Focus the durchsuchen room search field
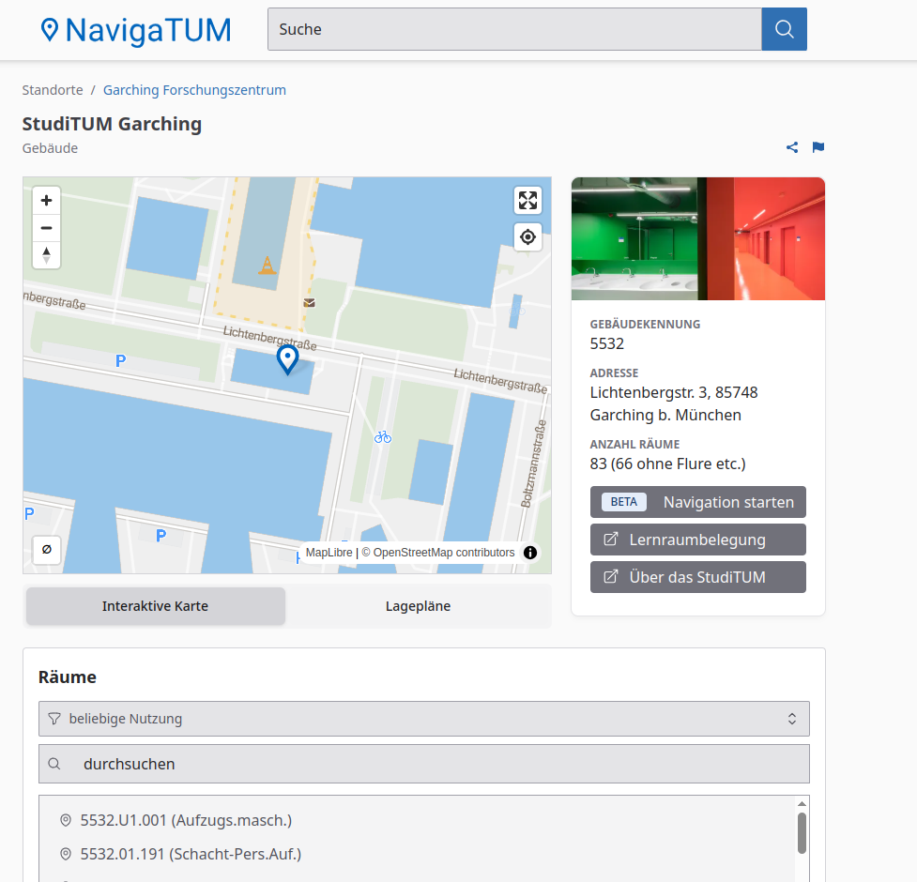Viewport: 917px width, 882px height. click(424, 764)
